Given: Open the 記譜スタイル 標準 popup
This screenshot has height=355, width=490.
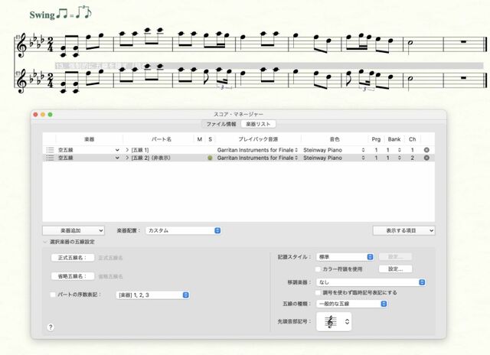Looking at the screenshot, I should coord(345,257).
